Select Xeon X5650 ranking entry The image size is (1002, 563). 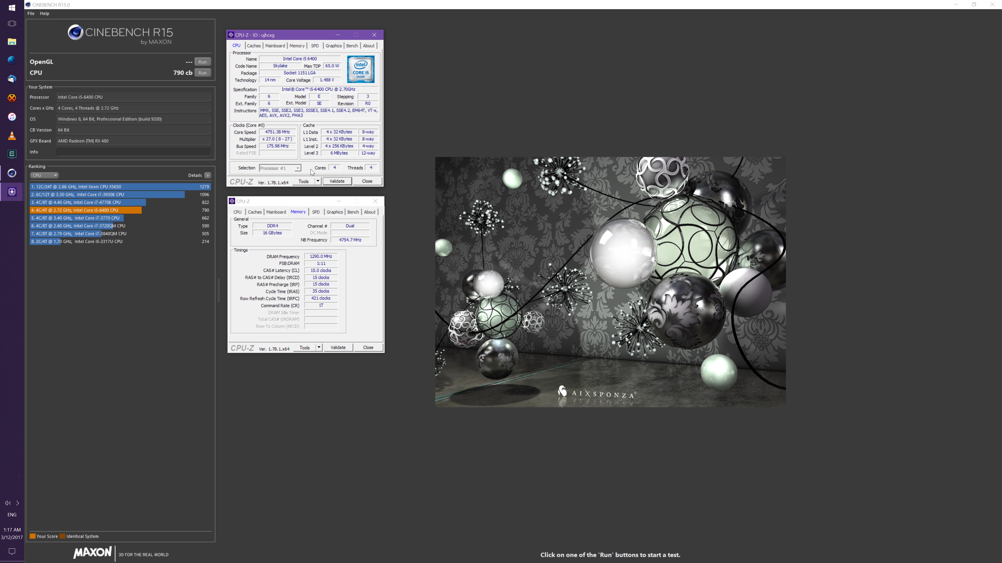[x=120, y=187]
